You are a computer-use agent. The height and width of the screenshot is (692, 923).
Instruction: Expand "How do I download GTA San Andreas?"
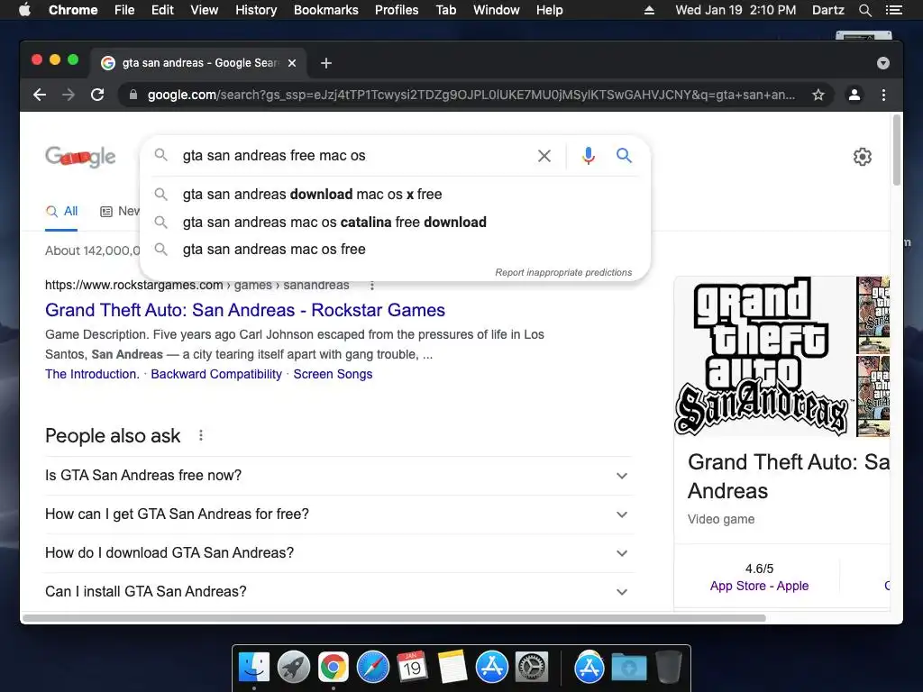click(339, 553)
